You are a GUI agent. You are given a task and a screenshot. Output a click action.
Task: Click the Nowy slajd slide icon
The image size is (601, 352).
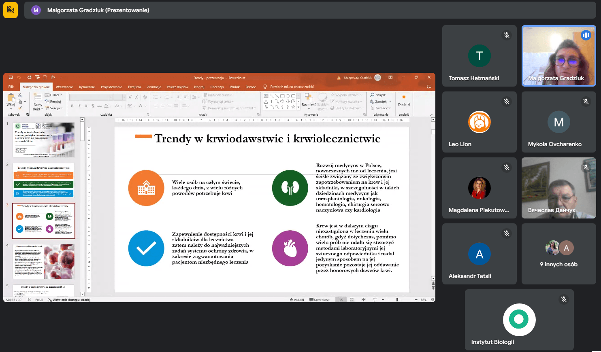pyautogui.click(x=38, y=97)
